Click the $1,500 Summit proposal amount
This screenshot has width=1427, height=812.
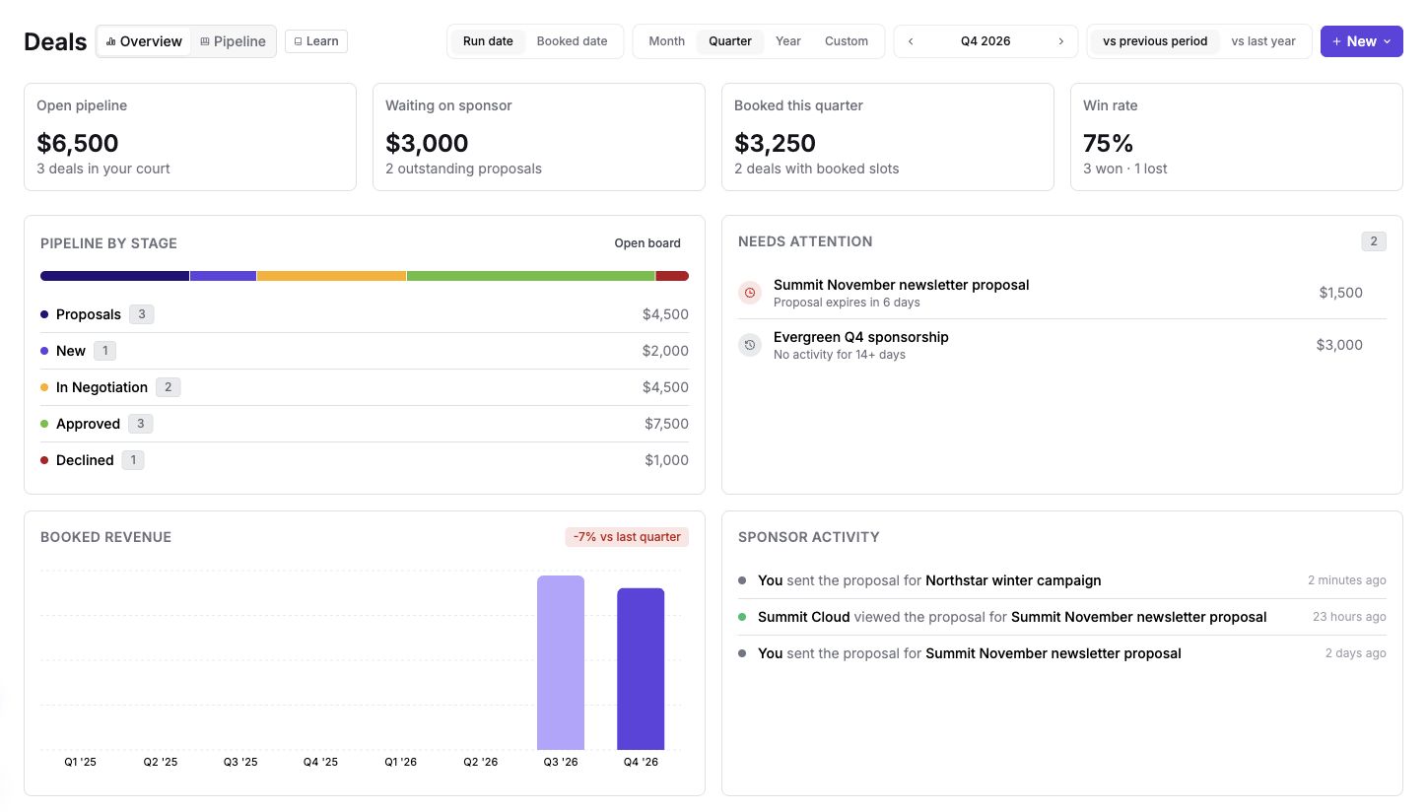coord(1341,293)
